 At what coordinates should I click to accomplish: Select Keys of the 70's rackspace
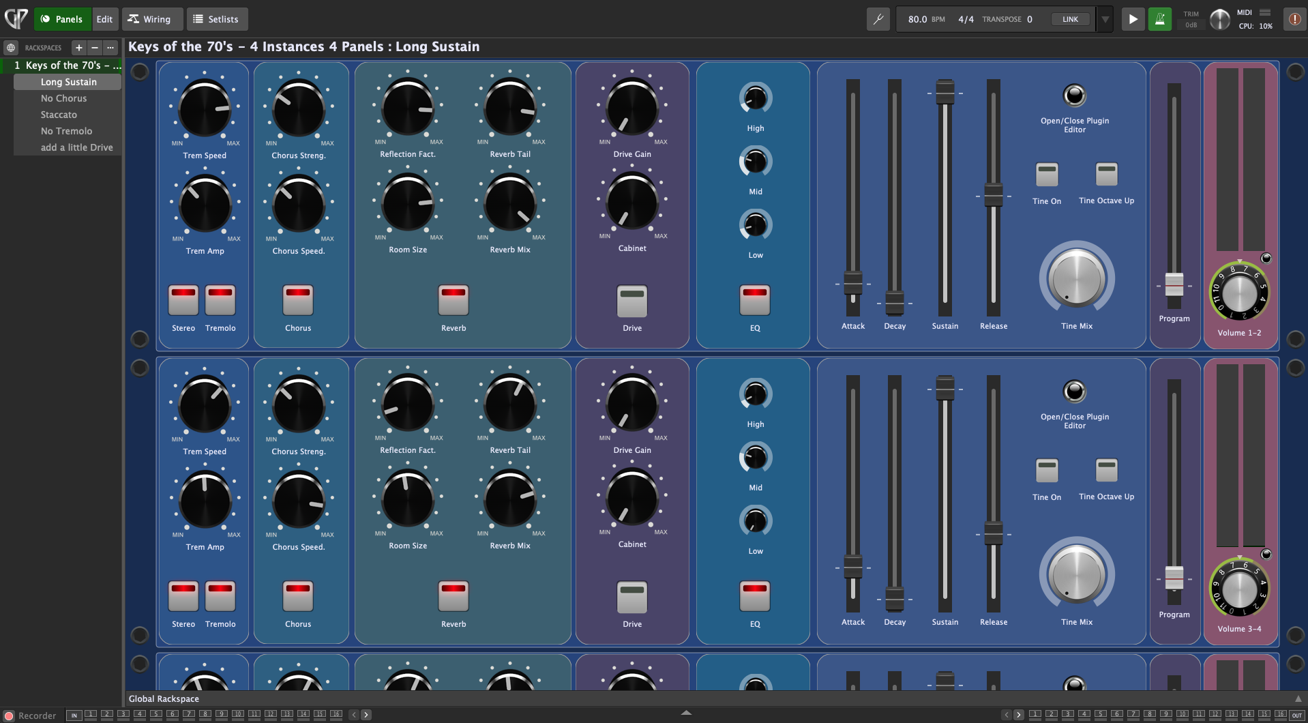click(x=61, y=65)
